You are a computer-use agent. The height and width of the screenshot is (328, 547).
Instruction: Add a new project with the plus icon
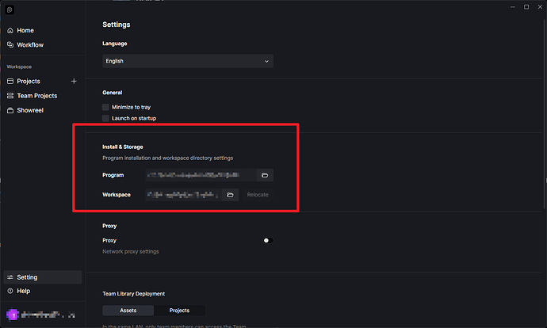pyautogui.click(x=75, y=81)
